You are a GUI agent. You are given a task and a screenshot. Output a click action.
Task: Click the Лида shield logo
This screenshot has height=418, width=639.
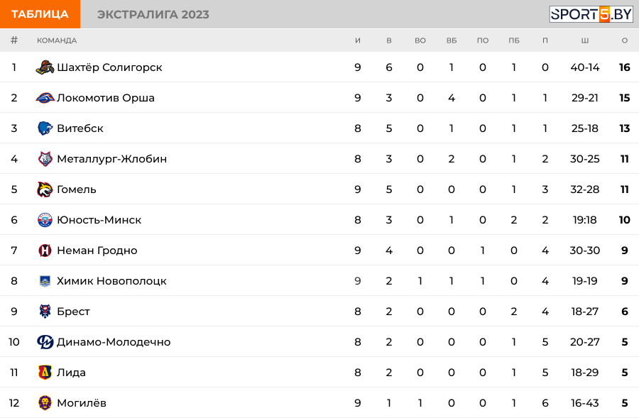[45, 373]
